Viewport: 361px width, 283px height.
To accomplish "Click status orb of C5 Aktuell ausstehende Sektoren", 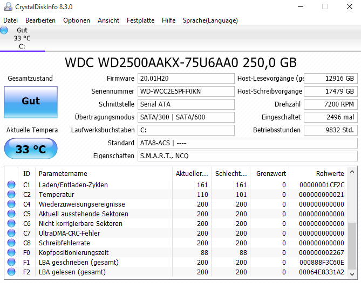I will point(11,214).
